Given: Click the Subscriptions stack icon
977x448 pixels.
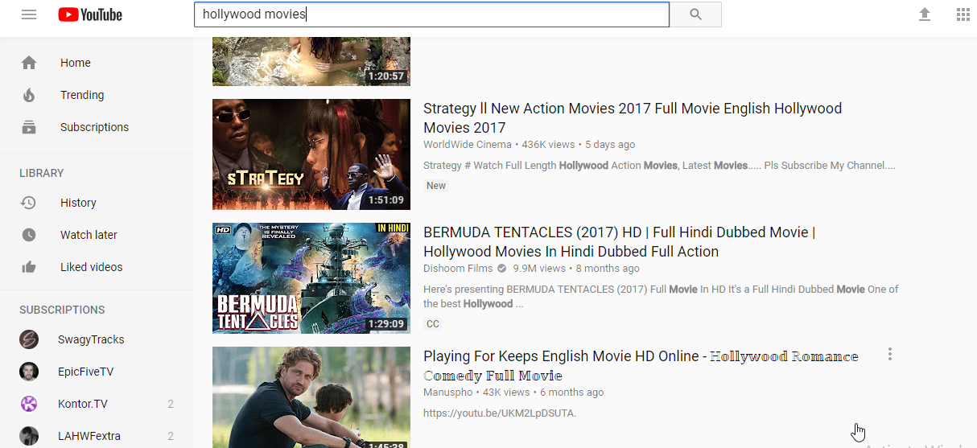Looking at the screenshot, I should pos(29,127).
